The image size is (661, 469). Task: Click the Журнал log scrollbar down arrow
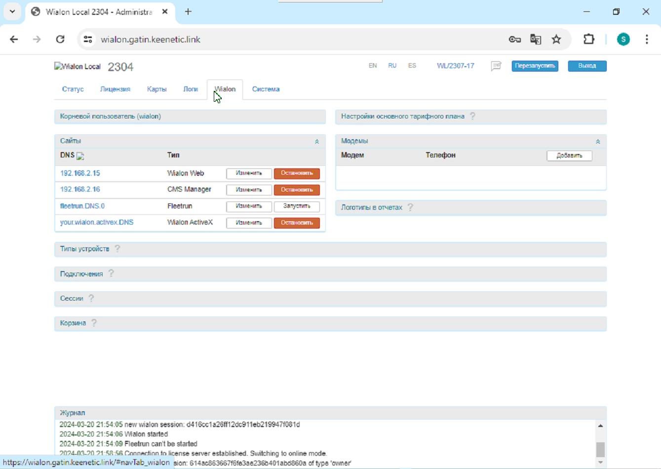600,463
